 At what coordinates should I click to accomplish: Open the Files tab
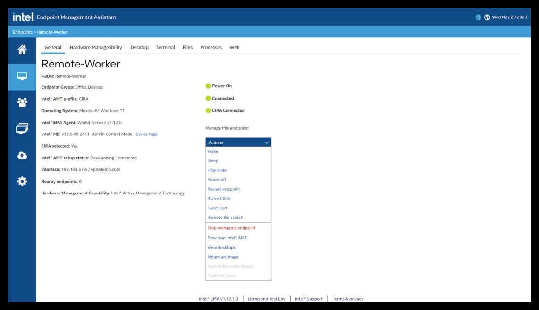pos(188,48)
